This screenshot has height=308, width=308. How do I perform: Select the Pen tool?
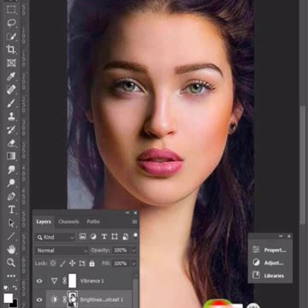click(x=11, y=196)
